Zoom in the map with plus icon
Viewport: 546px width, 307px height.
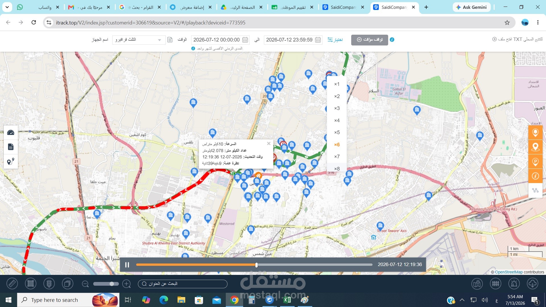point(127,284)
